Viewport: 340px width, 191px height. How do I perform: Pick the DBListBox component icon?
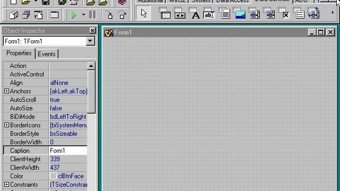[x=254, y=13]
